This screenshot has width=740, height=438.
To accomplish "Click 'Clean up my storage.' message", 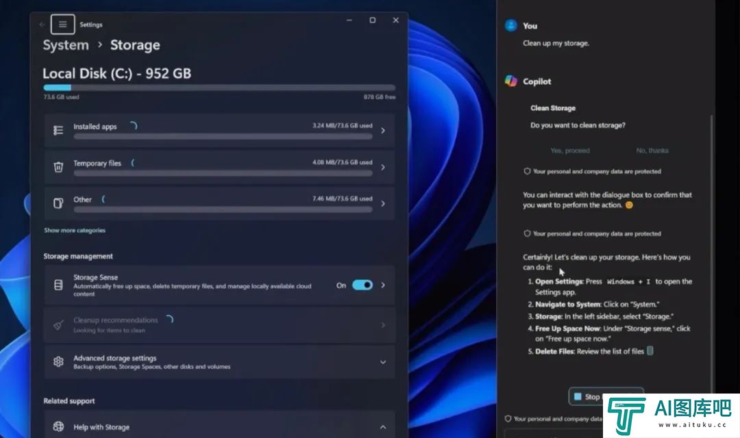I will point(556,43).
